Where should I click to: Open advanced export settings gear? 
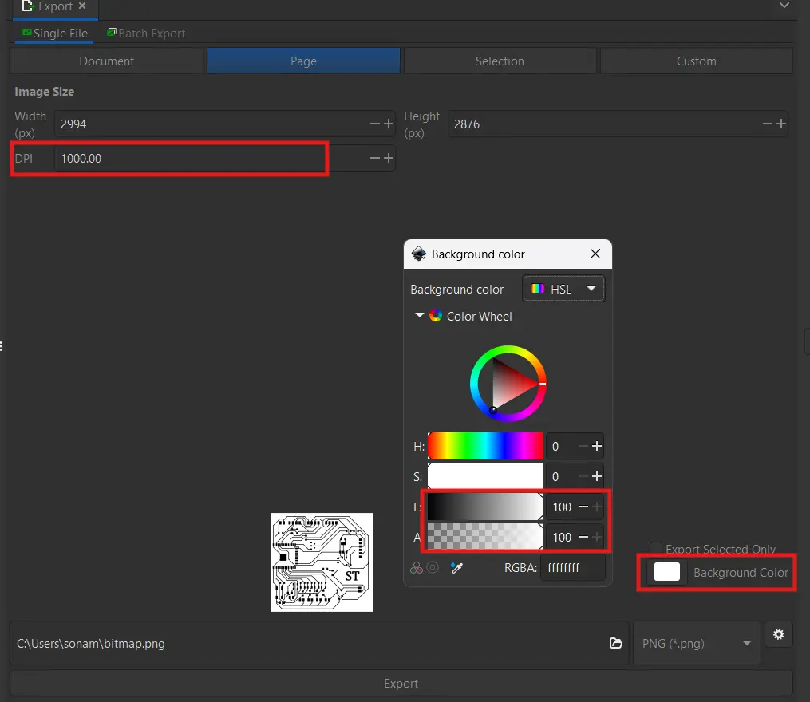click(x=779, y=634)
